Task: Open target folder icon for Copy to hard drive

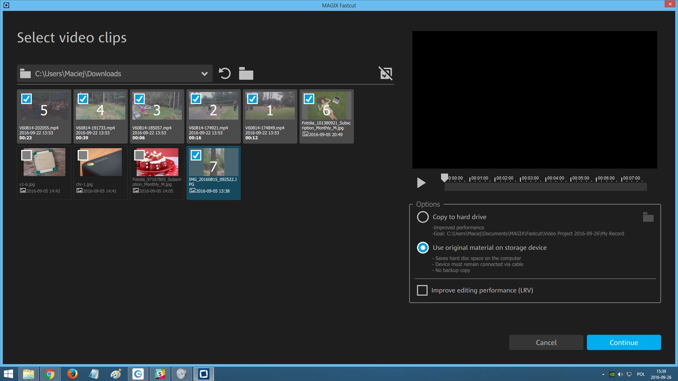Action: tap(648, 217)
